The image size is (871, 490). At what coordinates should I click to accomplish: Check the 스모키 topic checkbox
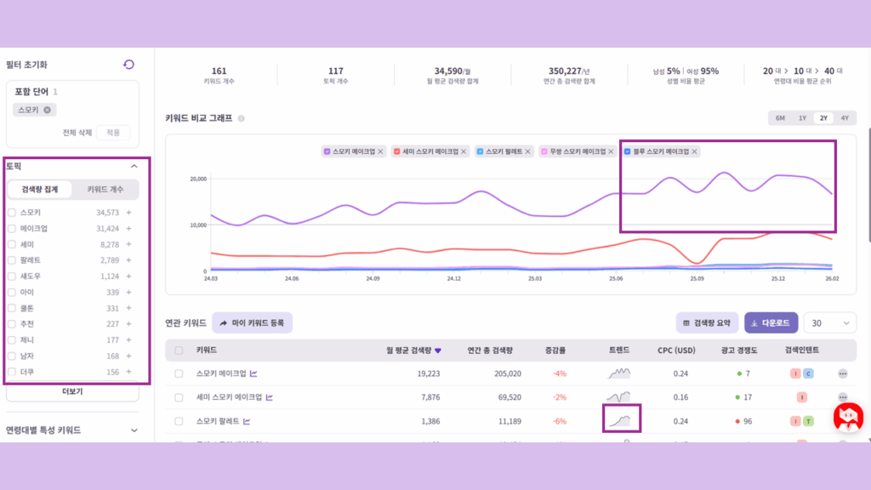(x=12, y=213)
